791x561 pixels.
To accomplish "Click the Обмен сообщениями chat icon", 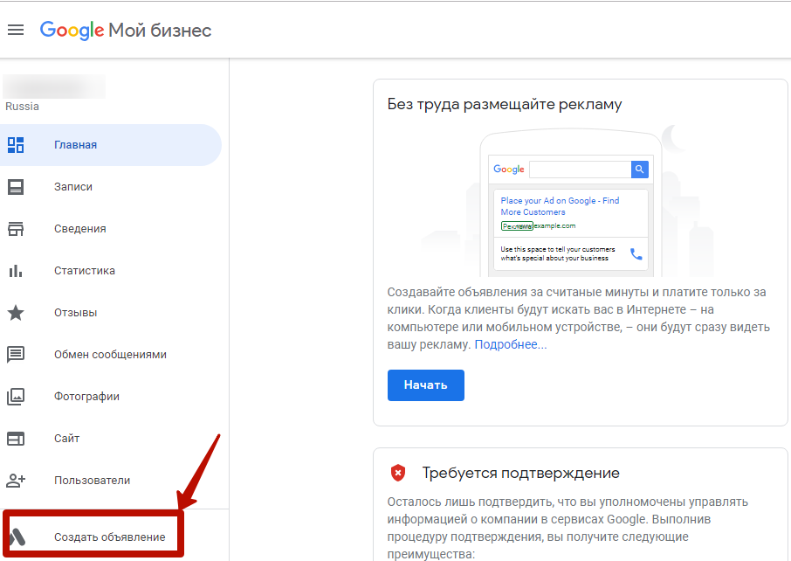I will (x=16, y=355).
